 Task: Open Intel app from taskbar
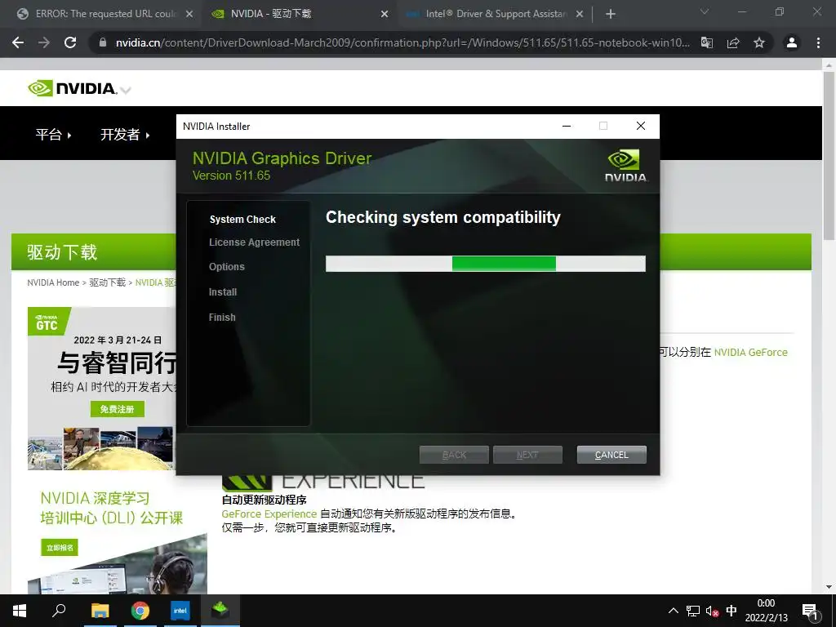point(180,611)
